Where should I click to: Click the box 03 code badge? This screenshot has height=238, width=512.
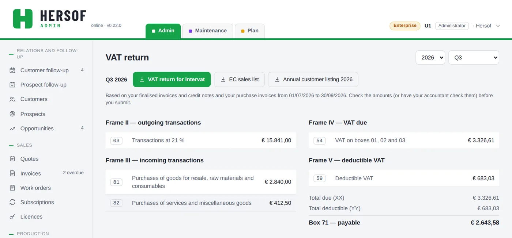pyautogui.click(x=116, y=141)
